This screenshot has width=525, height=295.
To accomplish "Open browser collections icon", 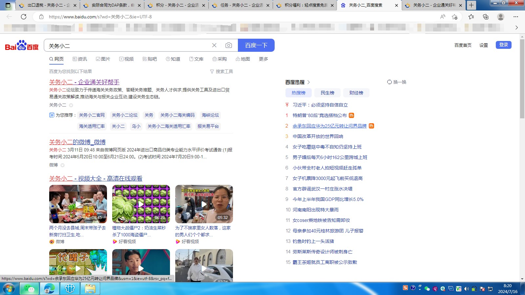I will click(486, 17).
